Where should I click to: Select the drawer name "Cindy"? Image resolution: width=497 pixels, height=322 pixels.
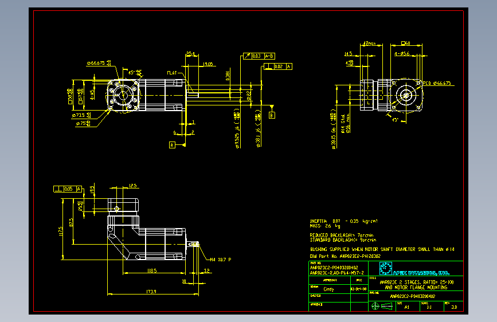[x=328, y=289]
